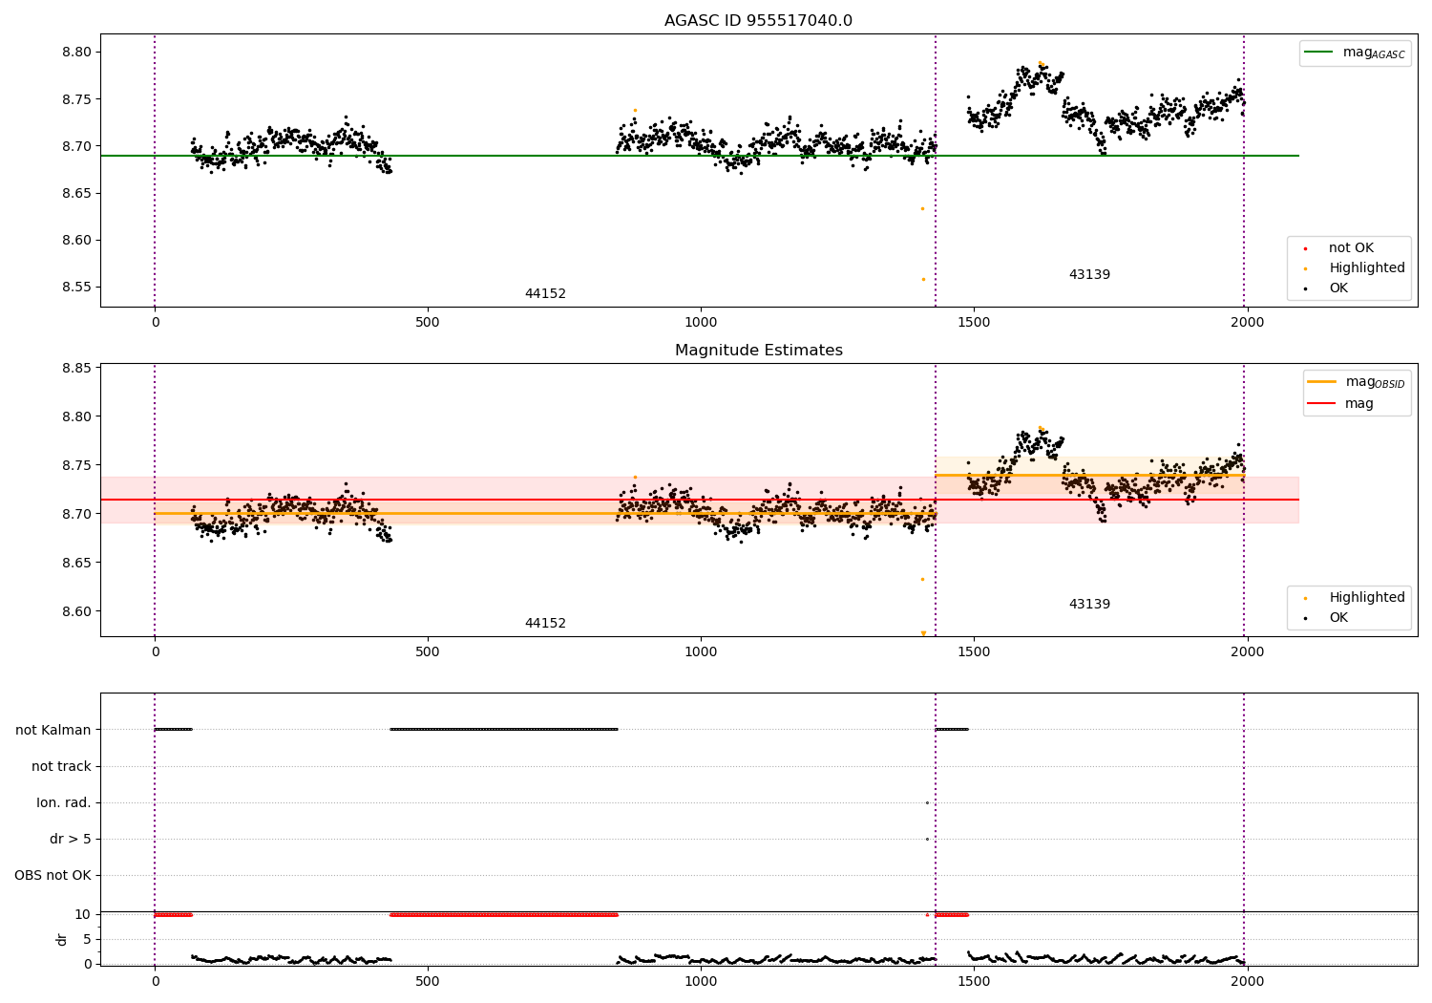Viewport: 1432px width, 1003px height.
Task: Click the x-tick 500 under middle plot
Action: tap(428, 652)
